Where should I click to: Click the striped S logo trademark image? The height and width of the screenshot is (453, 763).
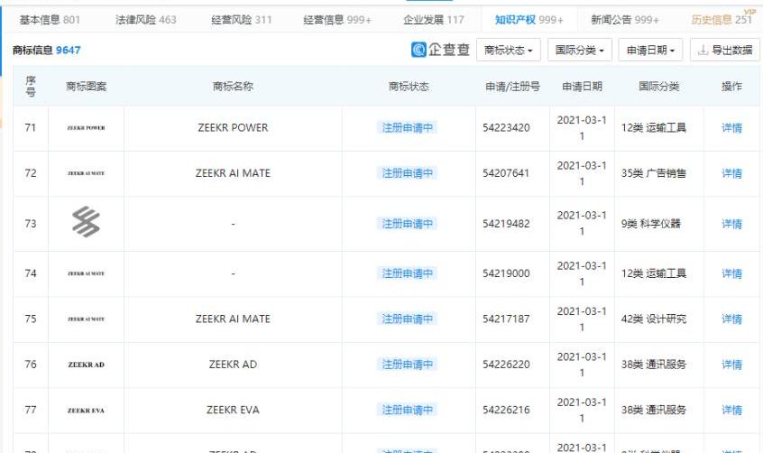(86, 222)
